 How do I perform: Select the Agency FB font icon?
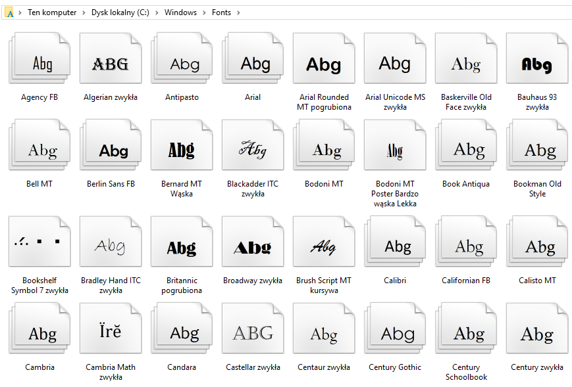39,58
